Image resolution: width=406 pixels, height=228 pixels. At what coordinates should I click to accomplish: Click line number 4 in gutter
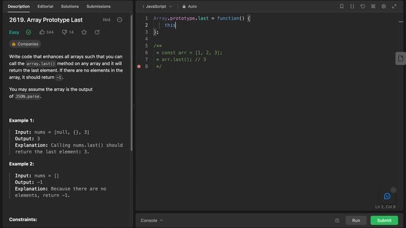[147, 39]
